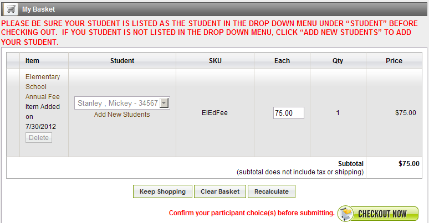Click the Student column header
The width and height of the screenshot is (429, 223).
tap(122, 61)
